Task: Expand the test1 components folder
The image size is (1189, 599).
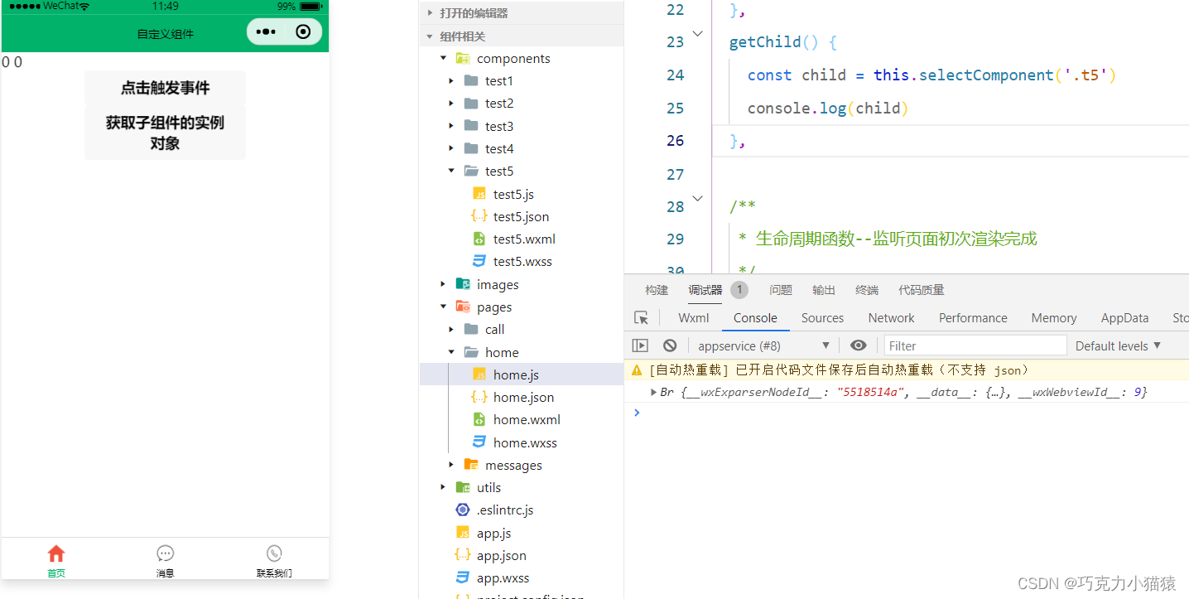Action: coord(451,80)
